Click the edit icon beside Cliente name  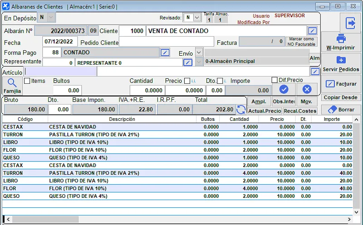(x=312, y=31)
